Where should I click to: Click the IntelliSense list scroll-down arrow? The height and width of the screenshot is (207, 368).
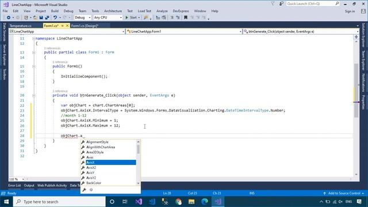(x=138, y=183)
